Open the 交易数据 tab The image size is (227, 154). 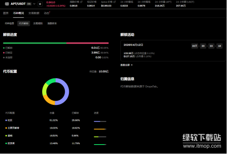coord(34,13)
